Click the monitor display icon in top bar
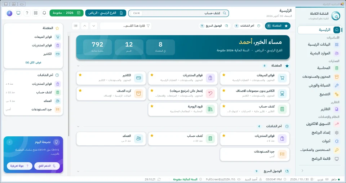346x183 pixels. click(18, 13)
